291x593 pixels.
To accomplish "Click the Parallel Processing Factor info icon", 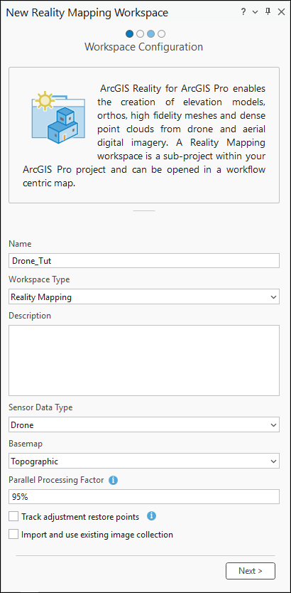I will tap(113, 480).
